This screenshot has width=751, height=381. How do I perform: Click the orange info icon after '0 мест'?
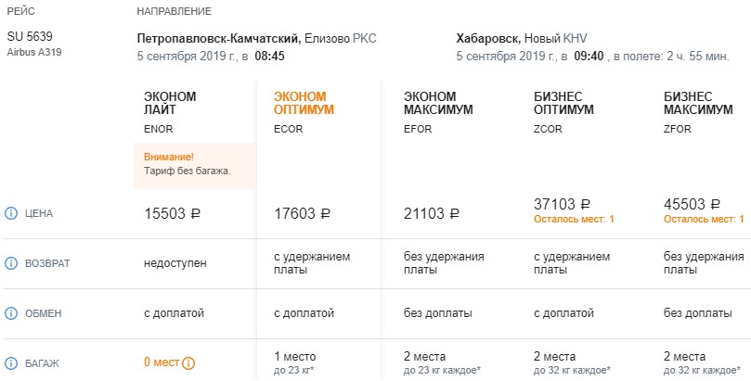[188, 363]
